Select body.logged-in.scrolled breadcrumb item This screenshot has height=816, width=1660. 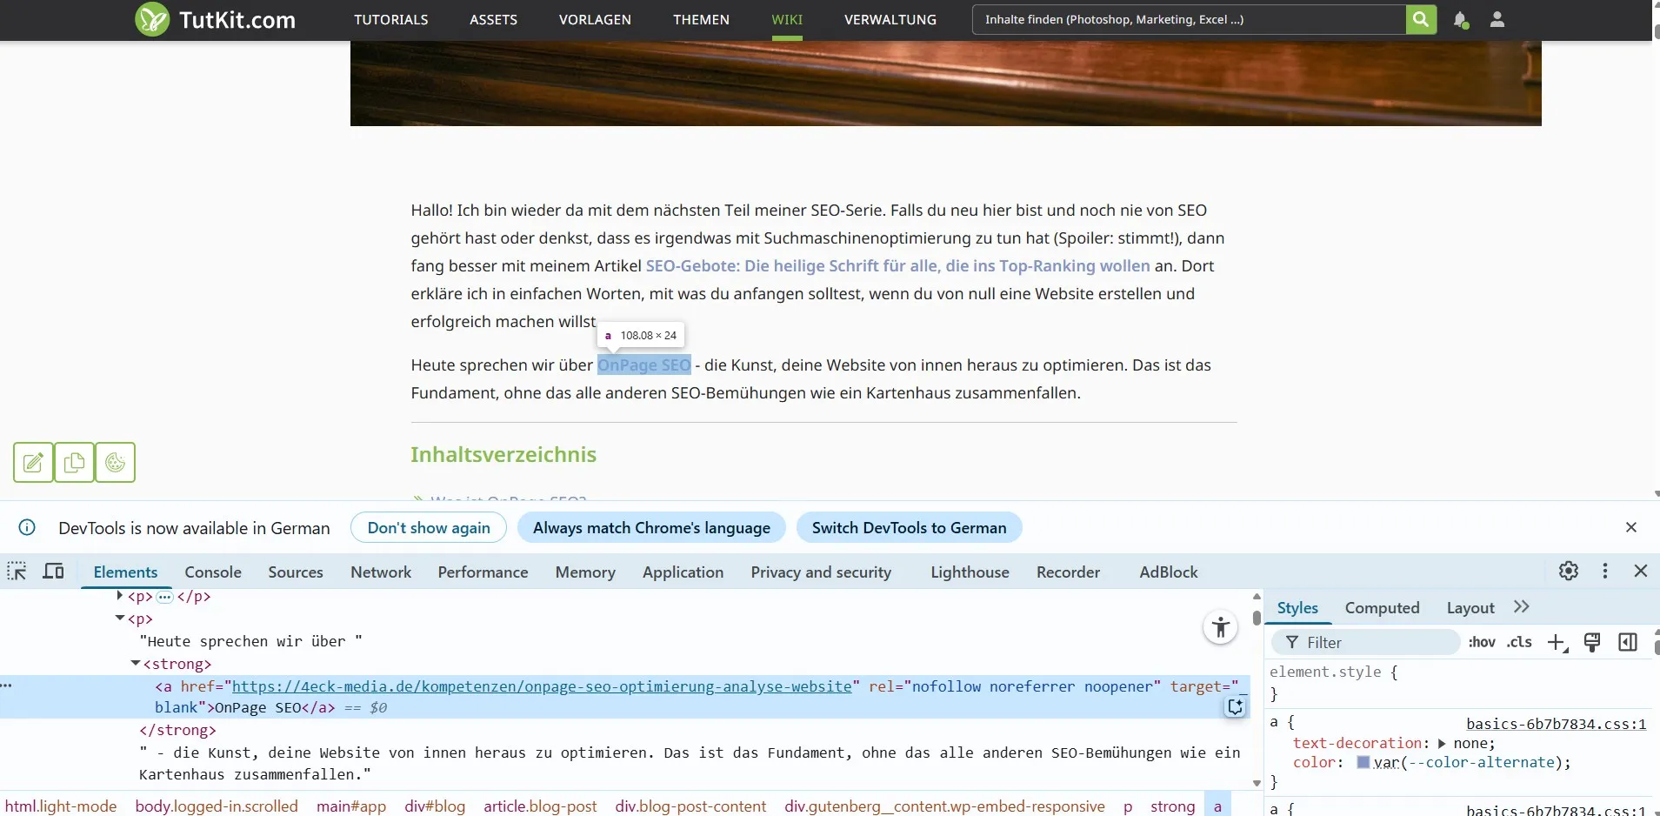217,806
